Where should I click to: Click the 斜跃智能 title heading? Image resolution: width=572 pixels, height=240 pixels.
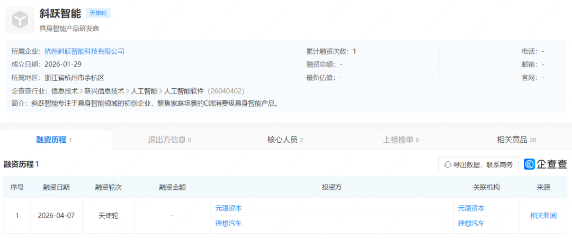pyautogui.click(x=60, y=13)
